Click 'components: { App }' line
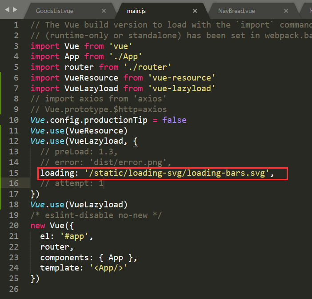The image size is (312, 299). pos(88,258)
